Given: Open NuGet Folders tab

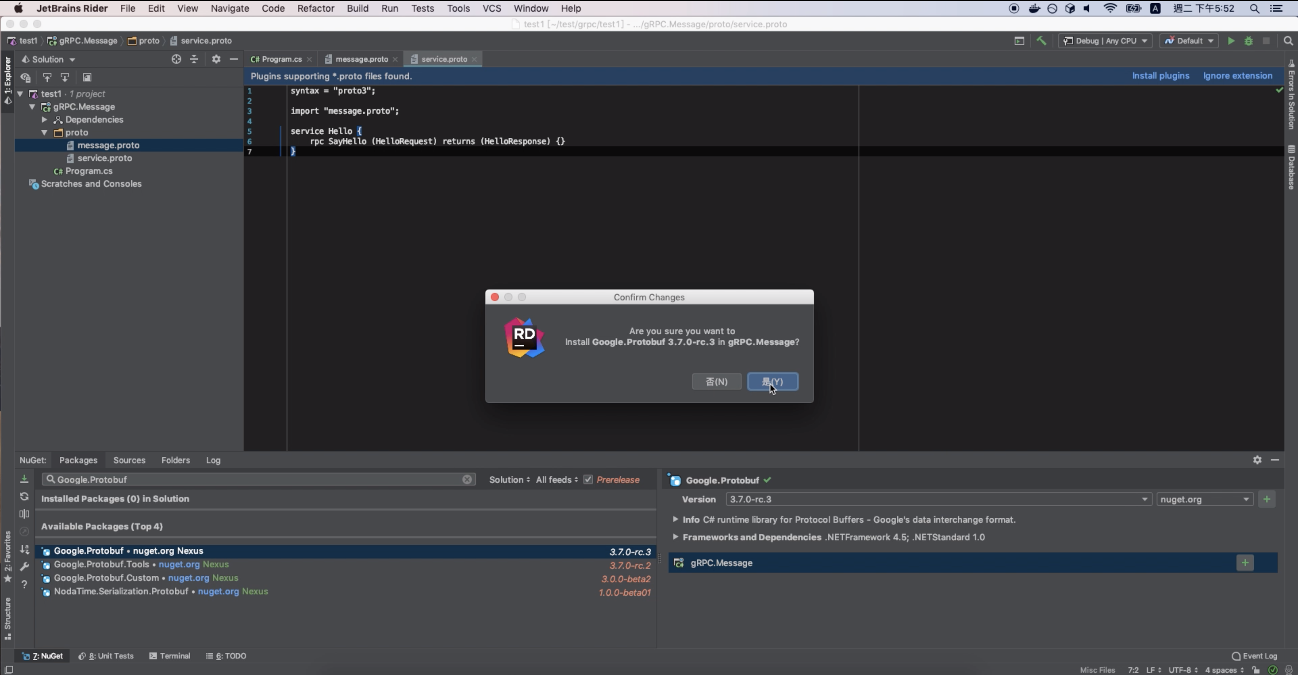Looking at the screenshot, I should point(175,460).
